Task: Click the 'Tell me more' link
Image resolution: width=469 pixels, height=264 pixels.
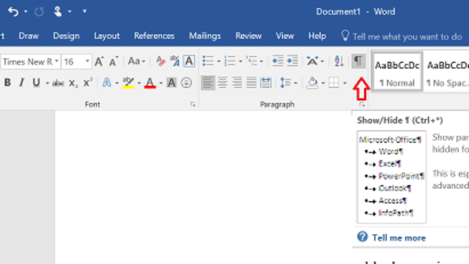Action: coord(399,238)
